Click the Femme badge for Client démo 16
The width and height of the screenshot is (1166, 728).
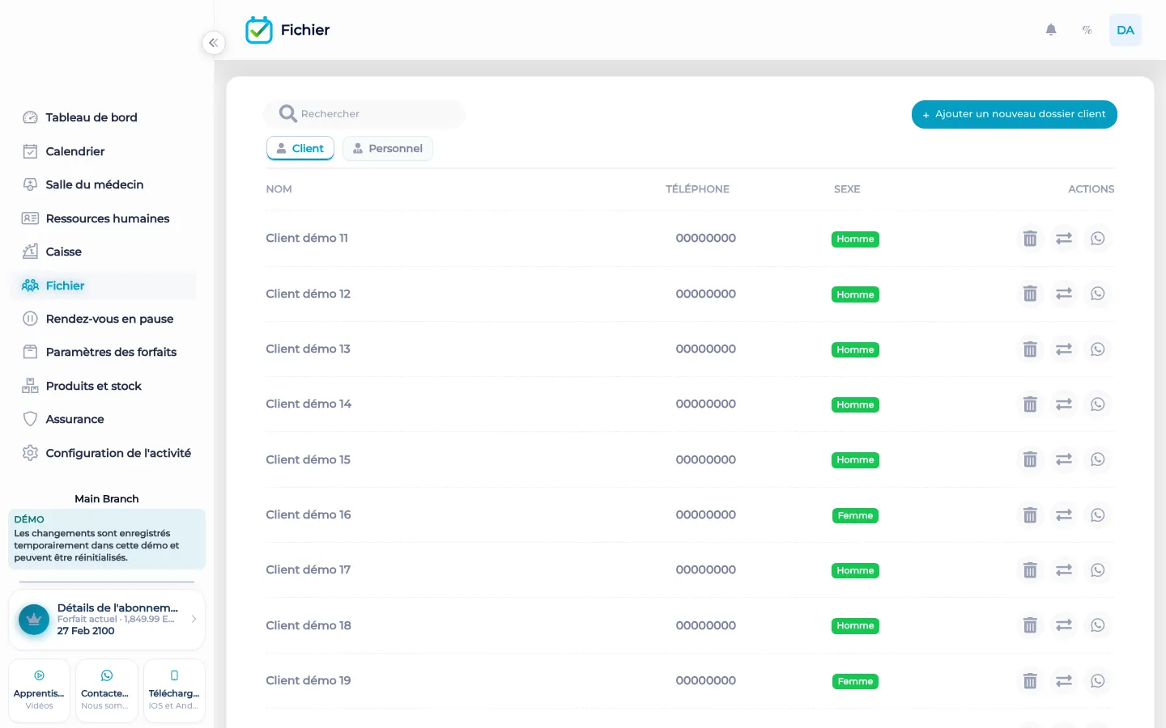pos(855,515)
